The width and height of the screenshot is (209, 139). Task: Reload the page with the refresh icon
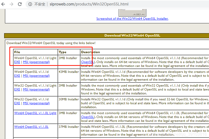coord(20,4)
